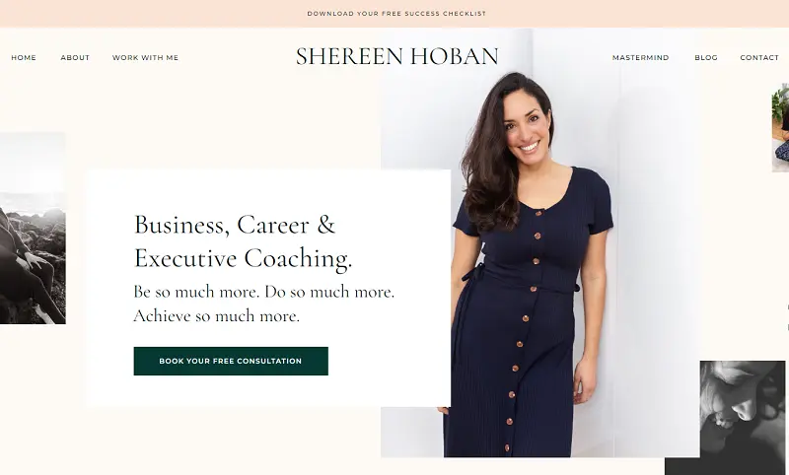Go to the Contact page

click(x=759, y=58)
